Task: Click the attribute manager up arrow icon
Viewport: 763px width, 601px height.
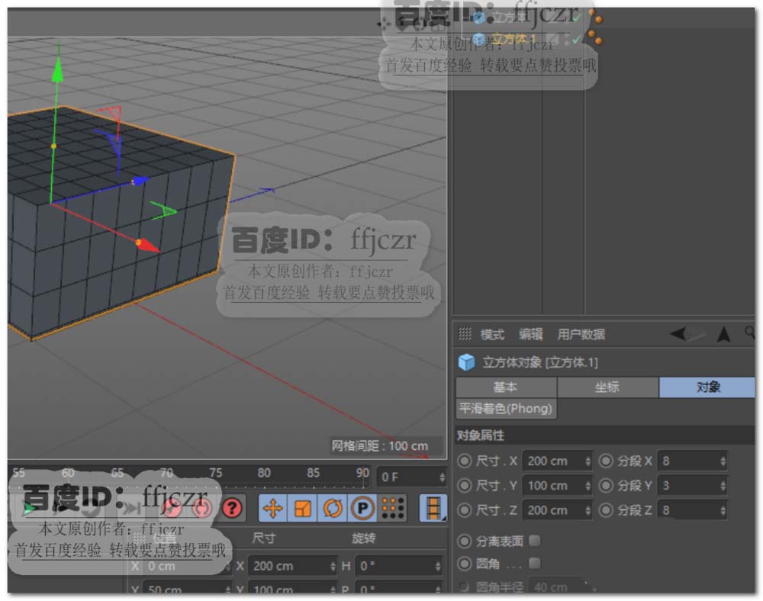Action: [723, 334]
